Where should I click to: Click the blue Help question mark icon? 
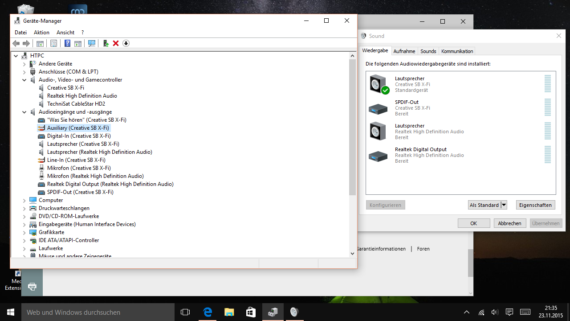tap(68, 43)
